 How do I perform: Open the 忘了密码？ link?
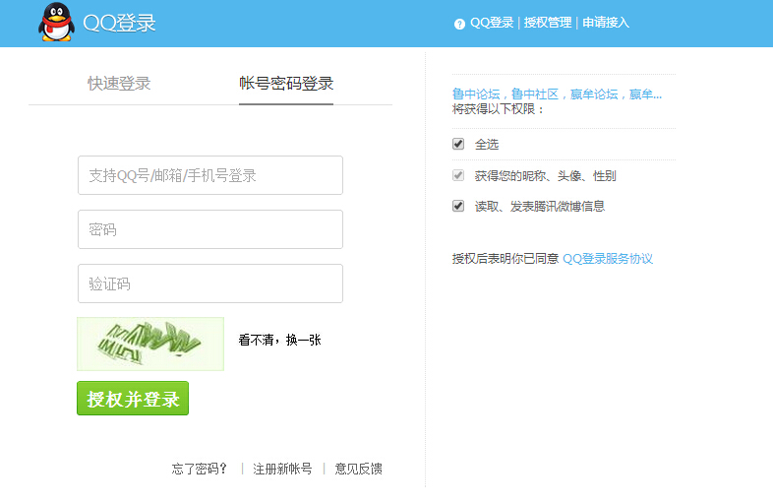pyautogui.click(x=200, y=469)
